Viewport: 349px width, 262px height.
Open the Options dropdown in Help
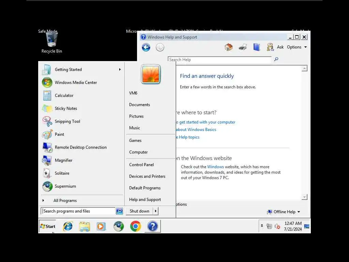[x=297, y=47]
